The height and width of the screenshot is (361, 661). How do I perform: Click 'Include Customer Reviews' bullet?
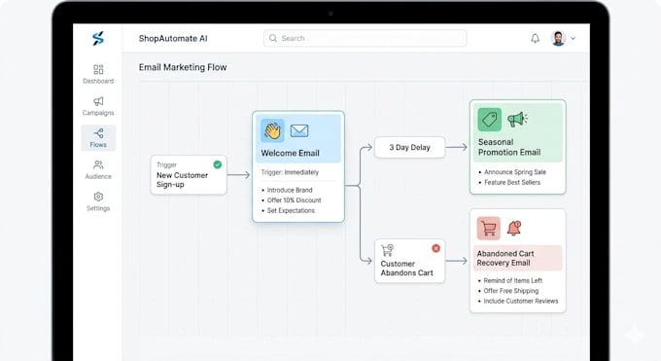[x=521, y=301]
